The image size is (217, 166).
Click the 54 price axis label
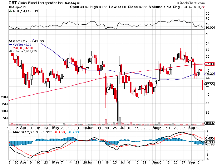click(208, 44)
